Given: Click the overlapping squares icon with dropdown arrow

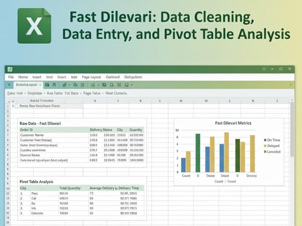Looking at the screenshot, I should (64, 85).
